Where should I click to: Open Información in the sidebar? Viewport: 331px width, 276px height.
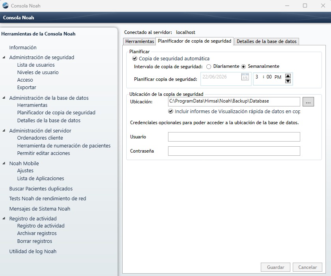(23, 47)
